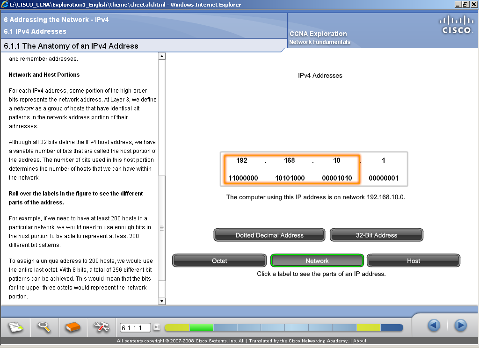Open the orange book glossary icon
The height and width of the screenshot is (348, 479).
coord(73,327)
